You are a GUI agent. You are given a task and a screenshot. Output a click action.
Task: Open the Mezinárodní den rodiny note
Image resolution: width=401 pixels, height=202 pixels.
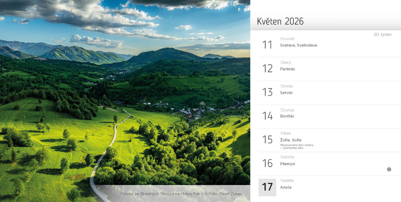click(297, 146)
